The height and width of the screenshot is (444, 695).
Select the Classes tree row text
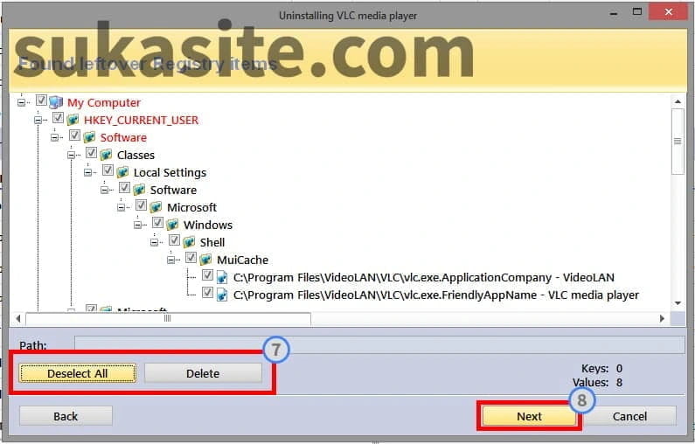(x=136, y=155)
